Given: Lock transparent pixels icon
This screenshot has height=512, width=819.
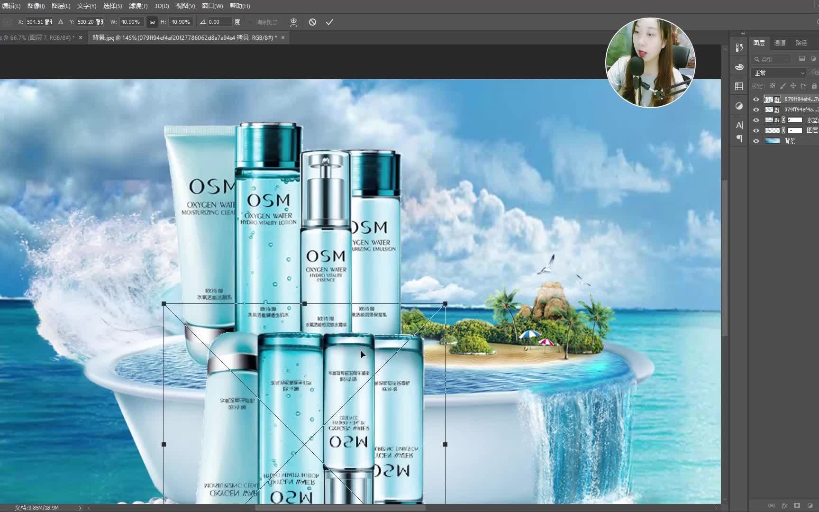Looking at the screenshot, I should click(x=772, y=86).
